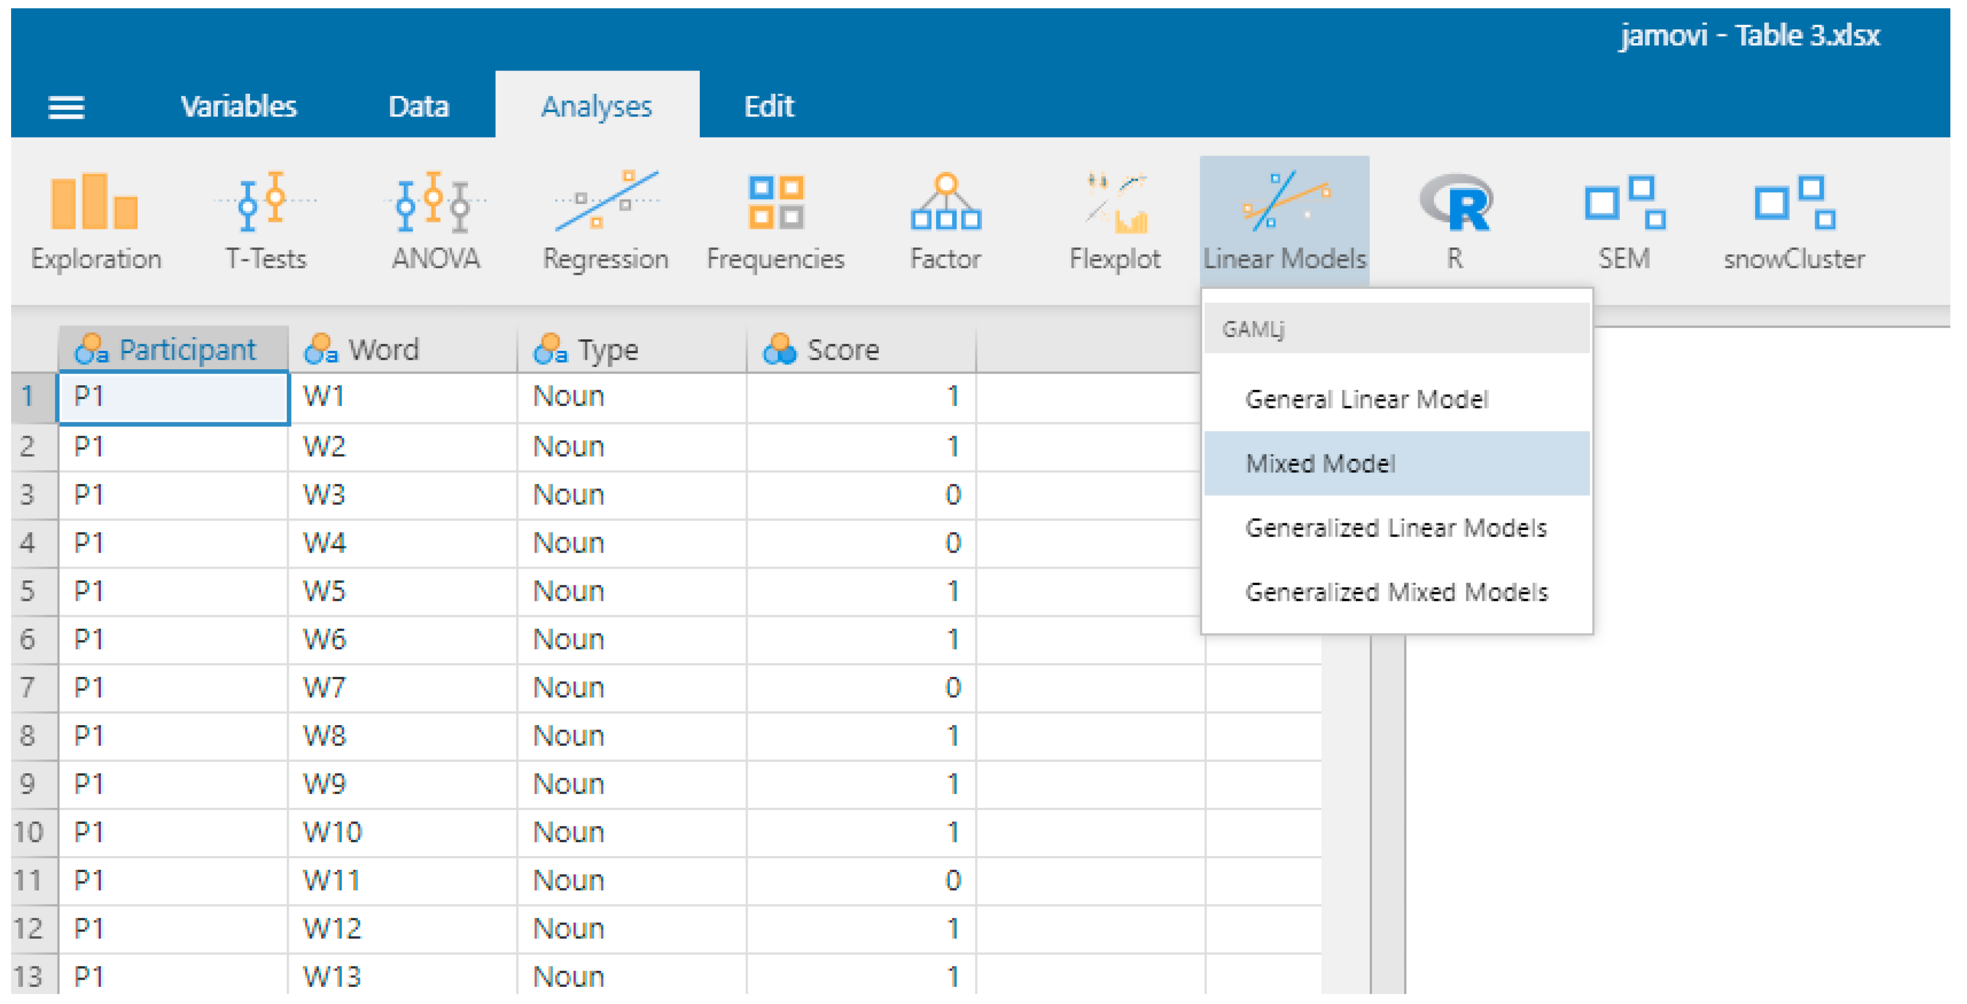Open the T-Tests analyses menu

point(265,221)
